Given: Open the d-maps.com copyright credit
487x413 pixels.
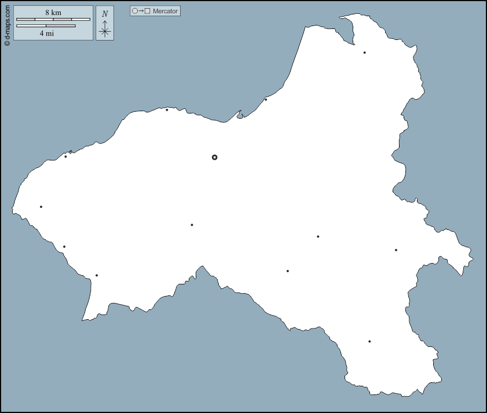Looking at the screenshot, I should (7, 24).
